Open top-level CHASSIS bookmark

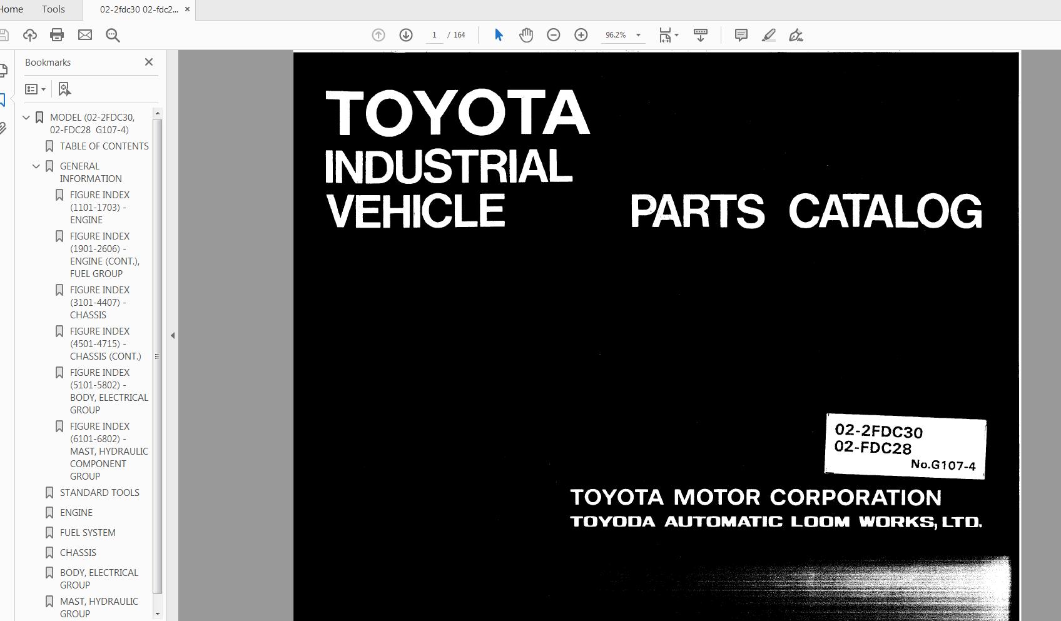pyautogui.click(x=78, y=552)
